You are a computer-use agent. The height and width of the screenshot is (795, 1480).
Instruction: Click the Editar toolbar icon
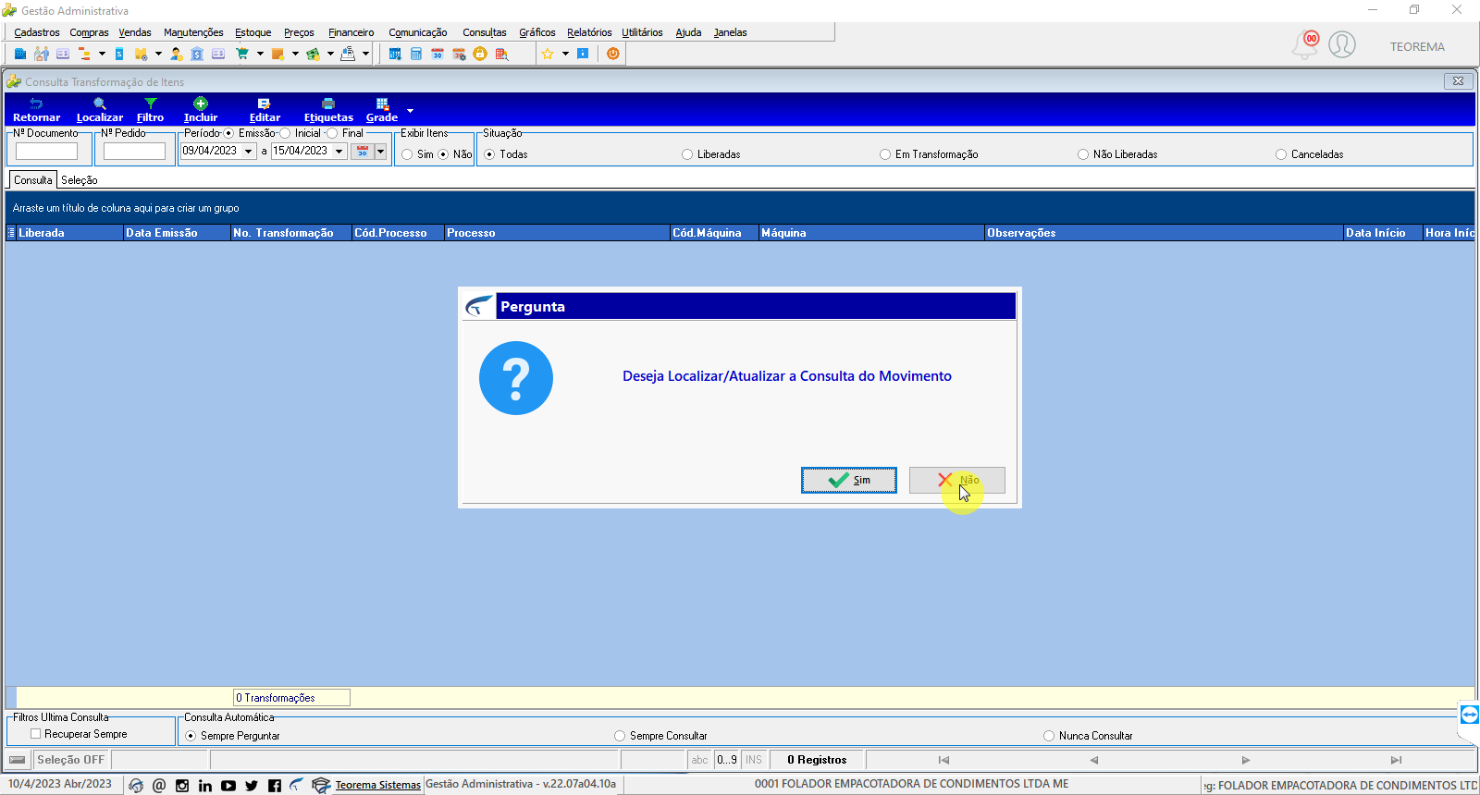point(265,104)
